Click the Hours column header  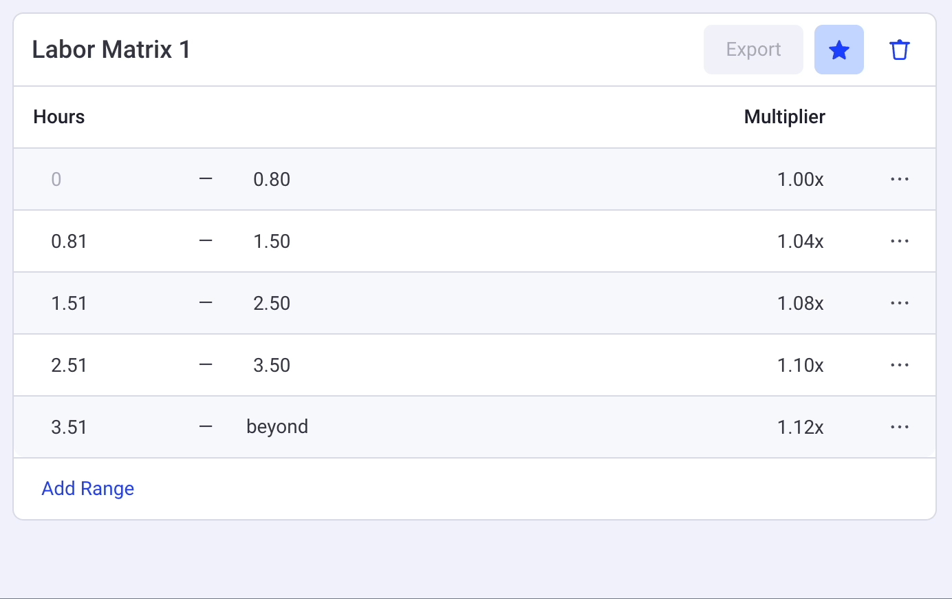58,117
